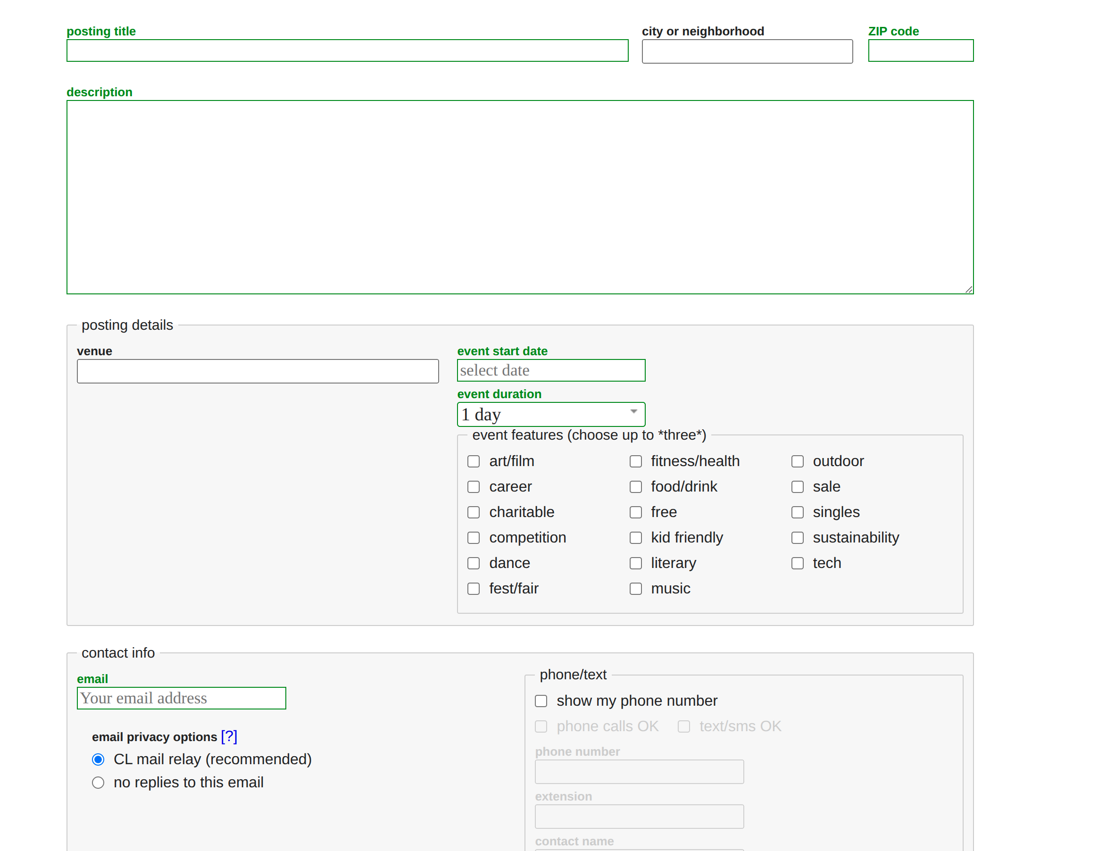Viewport: 1115px width, 851px height.
Task: Click the email address field
Action: [x=181, y=698]
